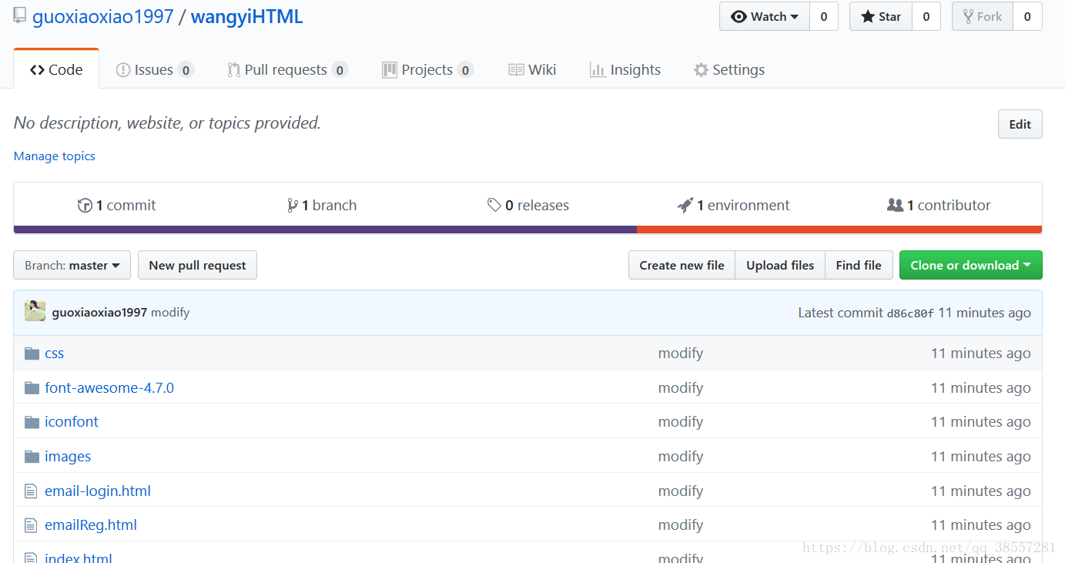Click the rocket icon next to 1 environment
Viewport: 1065px width, 563px height.
coord(685,206)
